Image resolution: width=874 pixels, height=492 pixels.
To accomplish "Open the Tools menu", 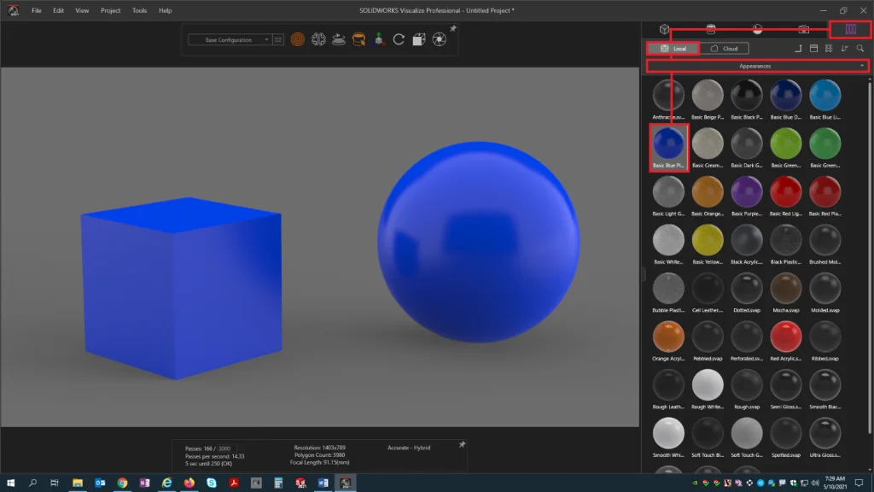I will pyautogui.click(x=139, y=10).
